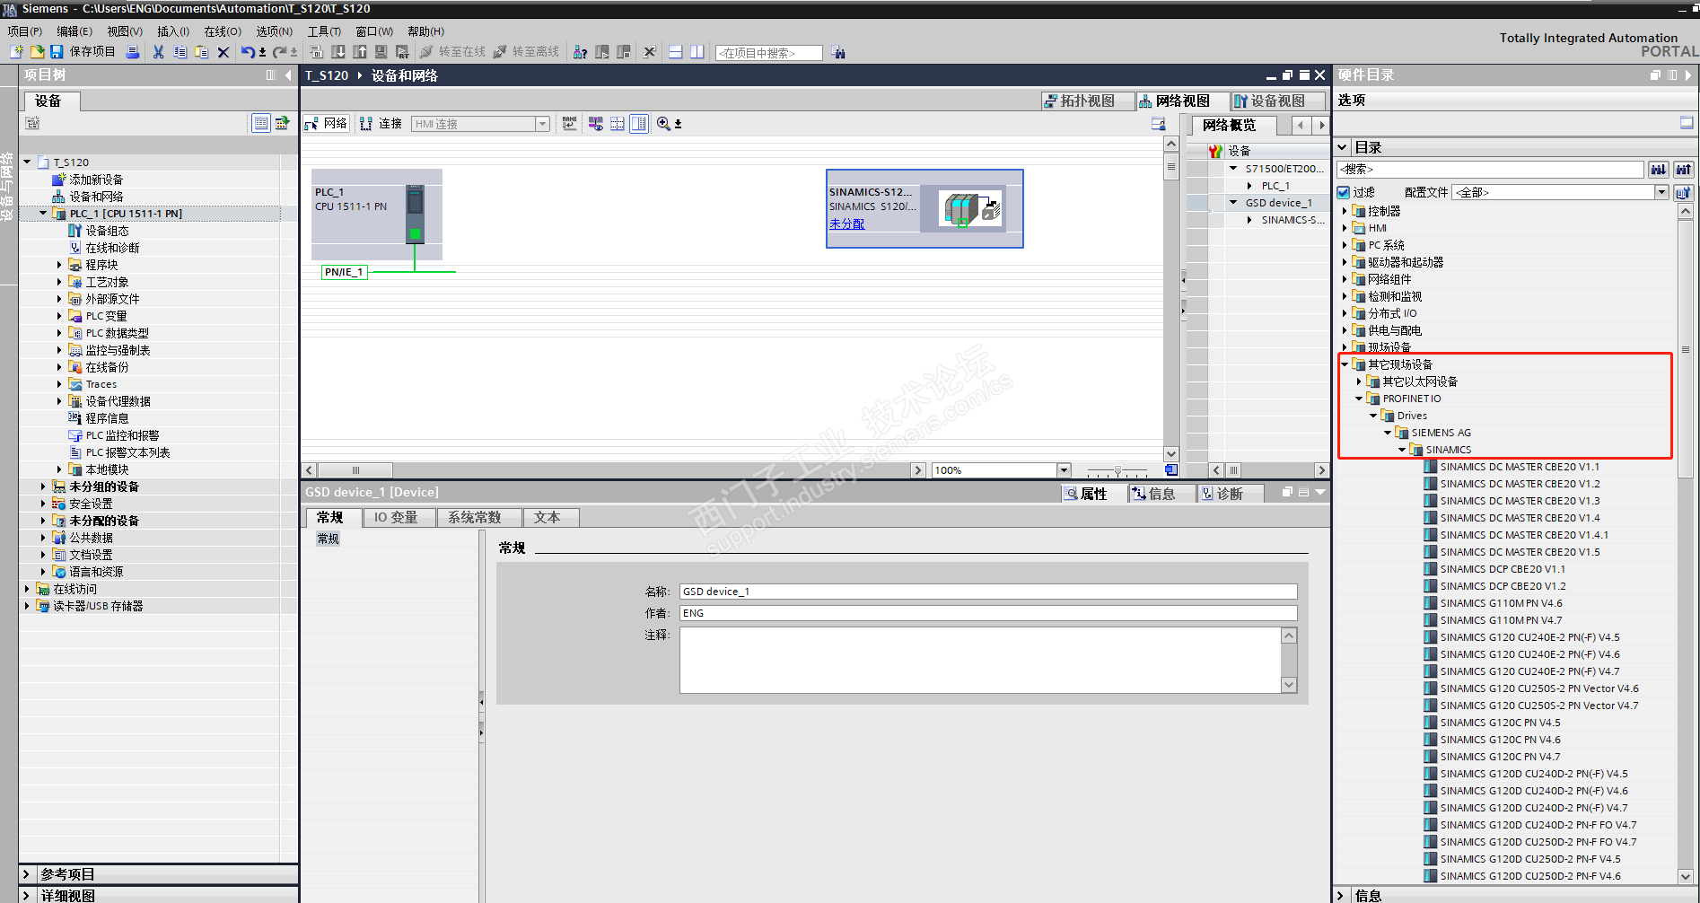Select the 设备和网络 tree item
The height and width of the screenshot is (903, 1700).
pyautogui.click(x=96, y=197)
